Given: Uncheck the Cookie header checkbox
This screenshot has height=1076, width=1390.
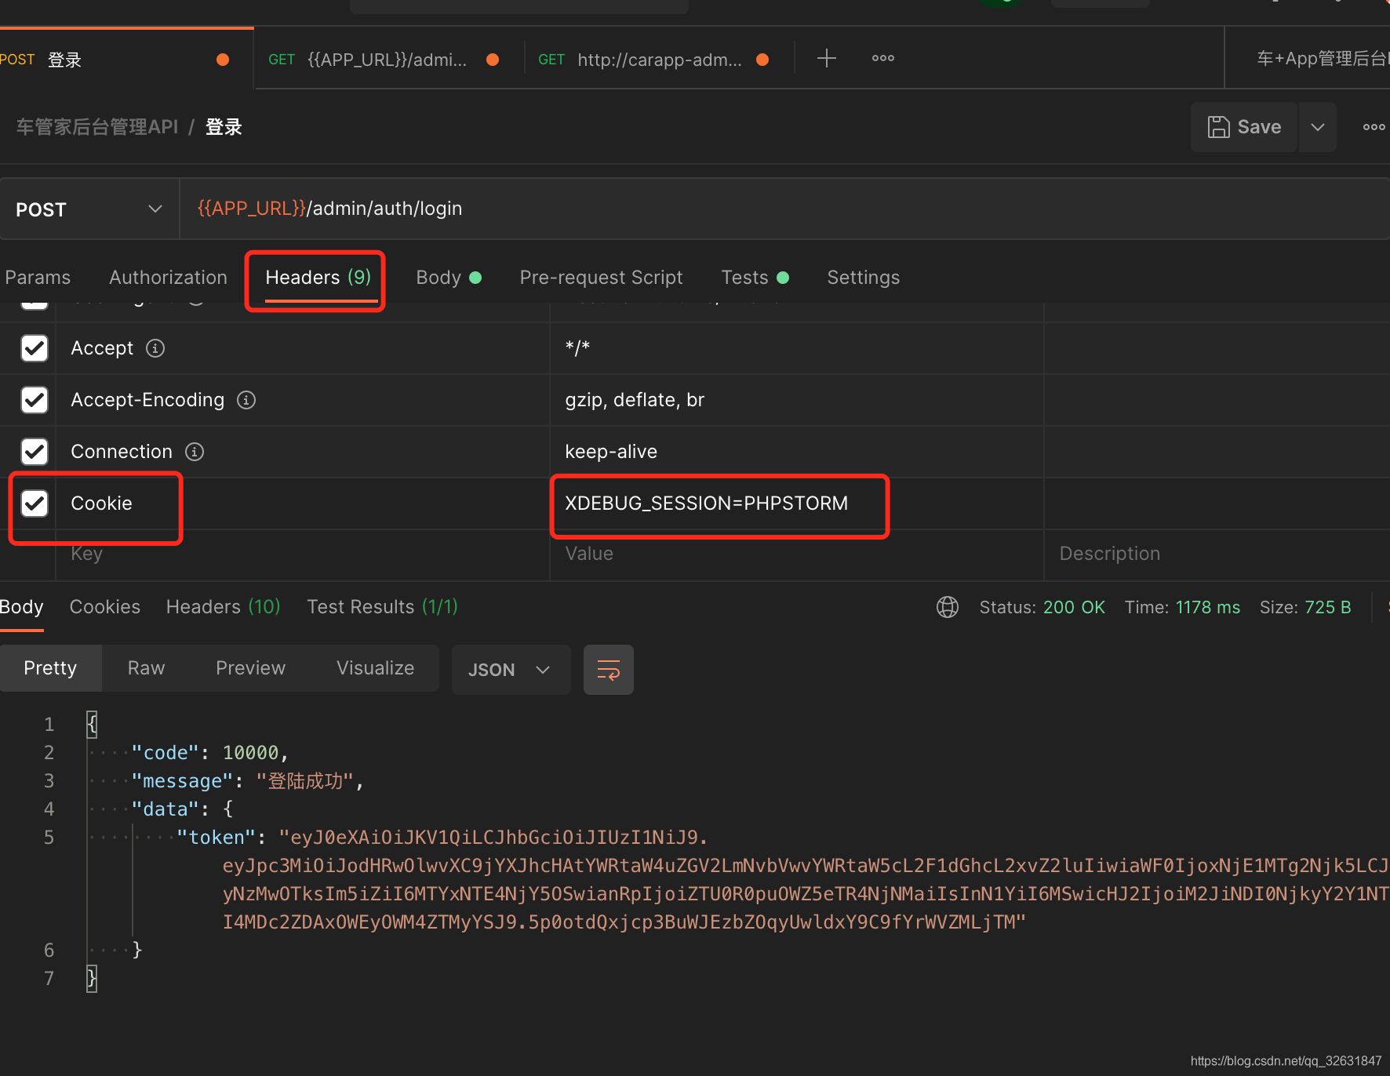Looking at the screenshot, I should click(x=34, y=503).
